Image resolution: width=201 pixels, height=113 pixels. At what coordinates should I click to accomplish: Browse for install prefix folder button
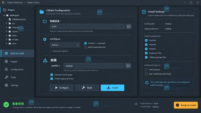coord(128,66)
